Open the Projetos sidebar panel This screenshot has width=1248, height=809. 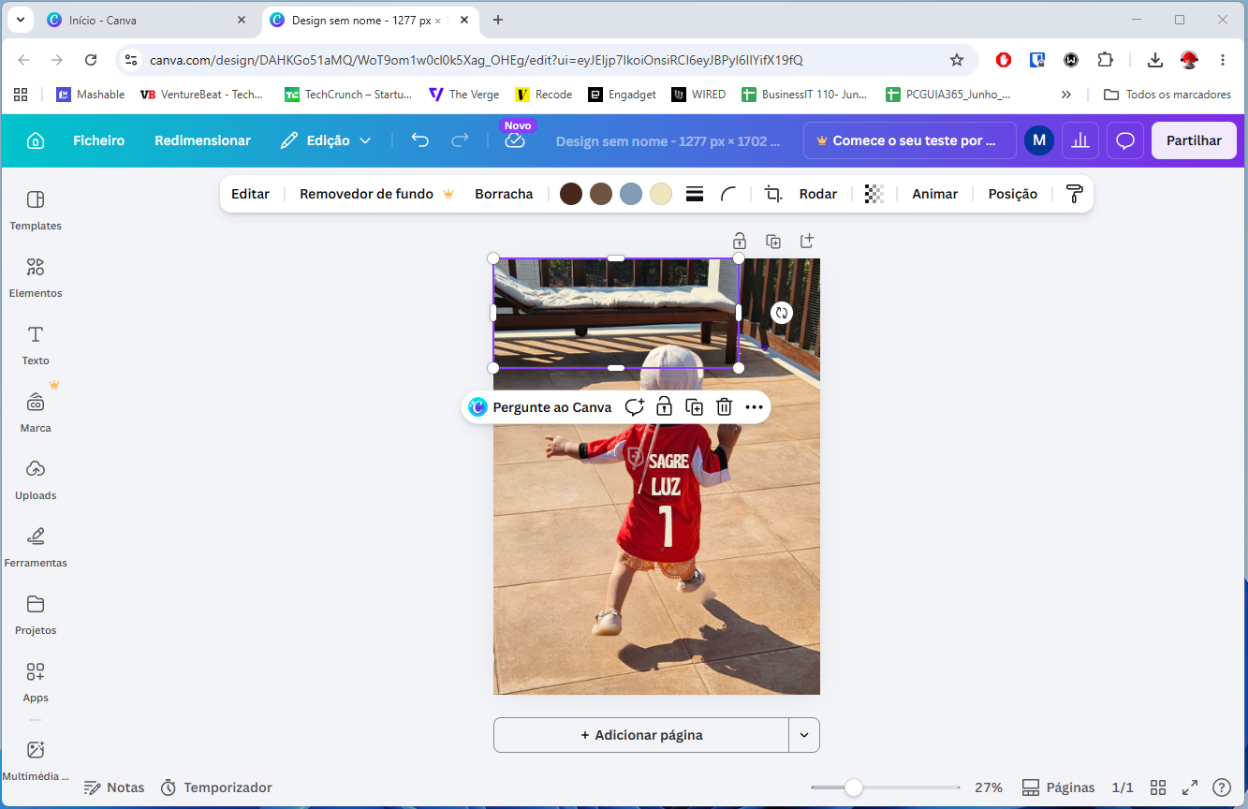click(36, 615)
